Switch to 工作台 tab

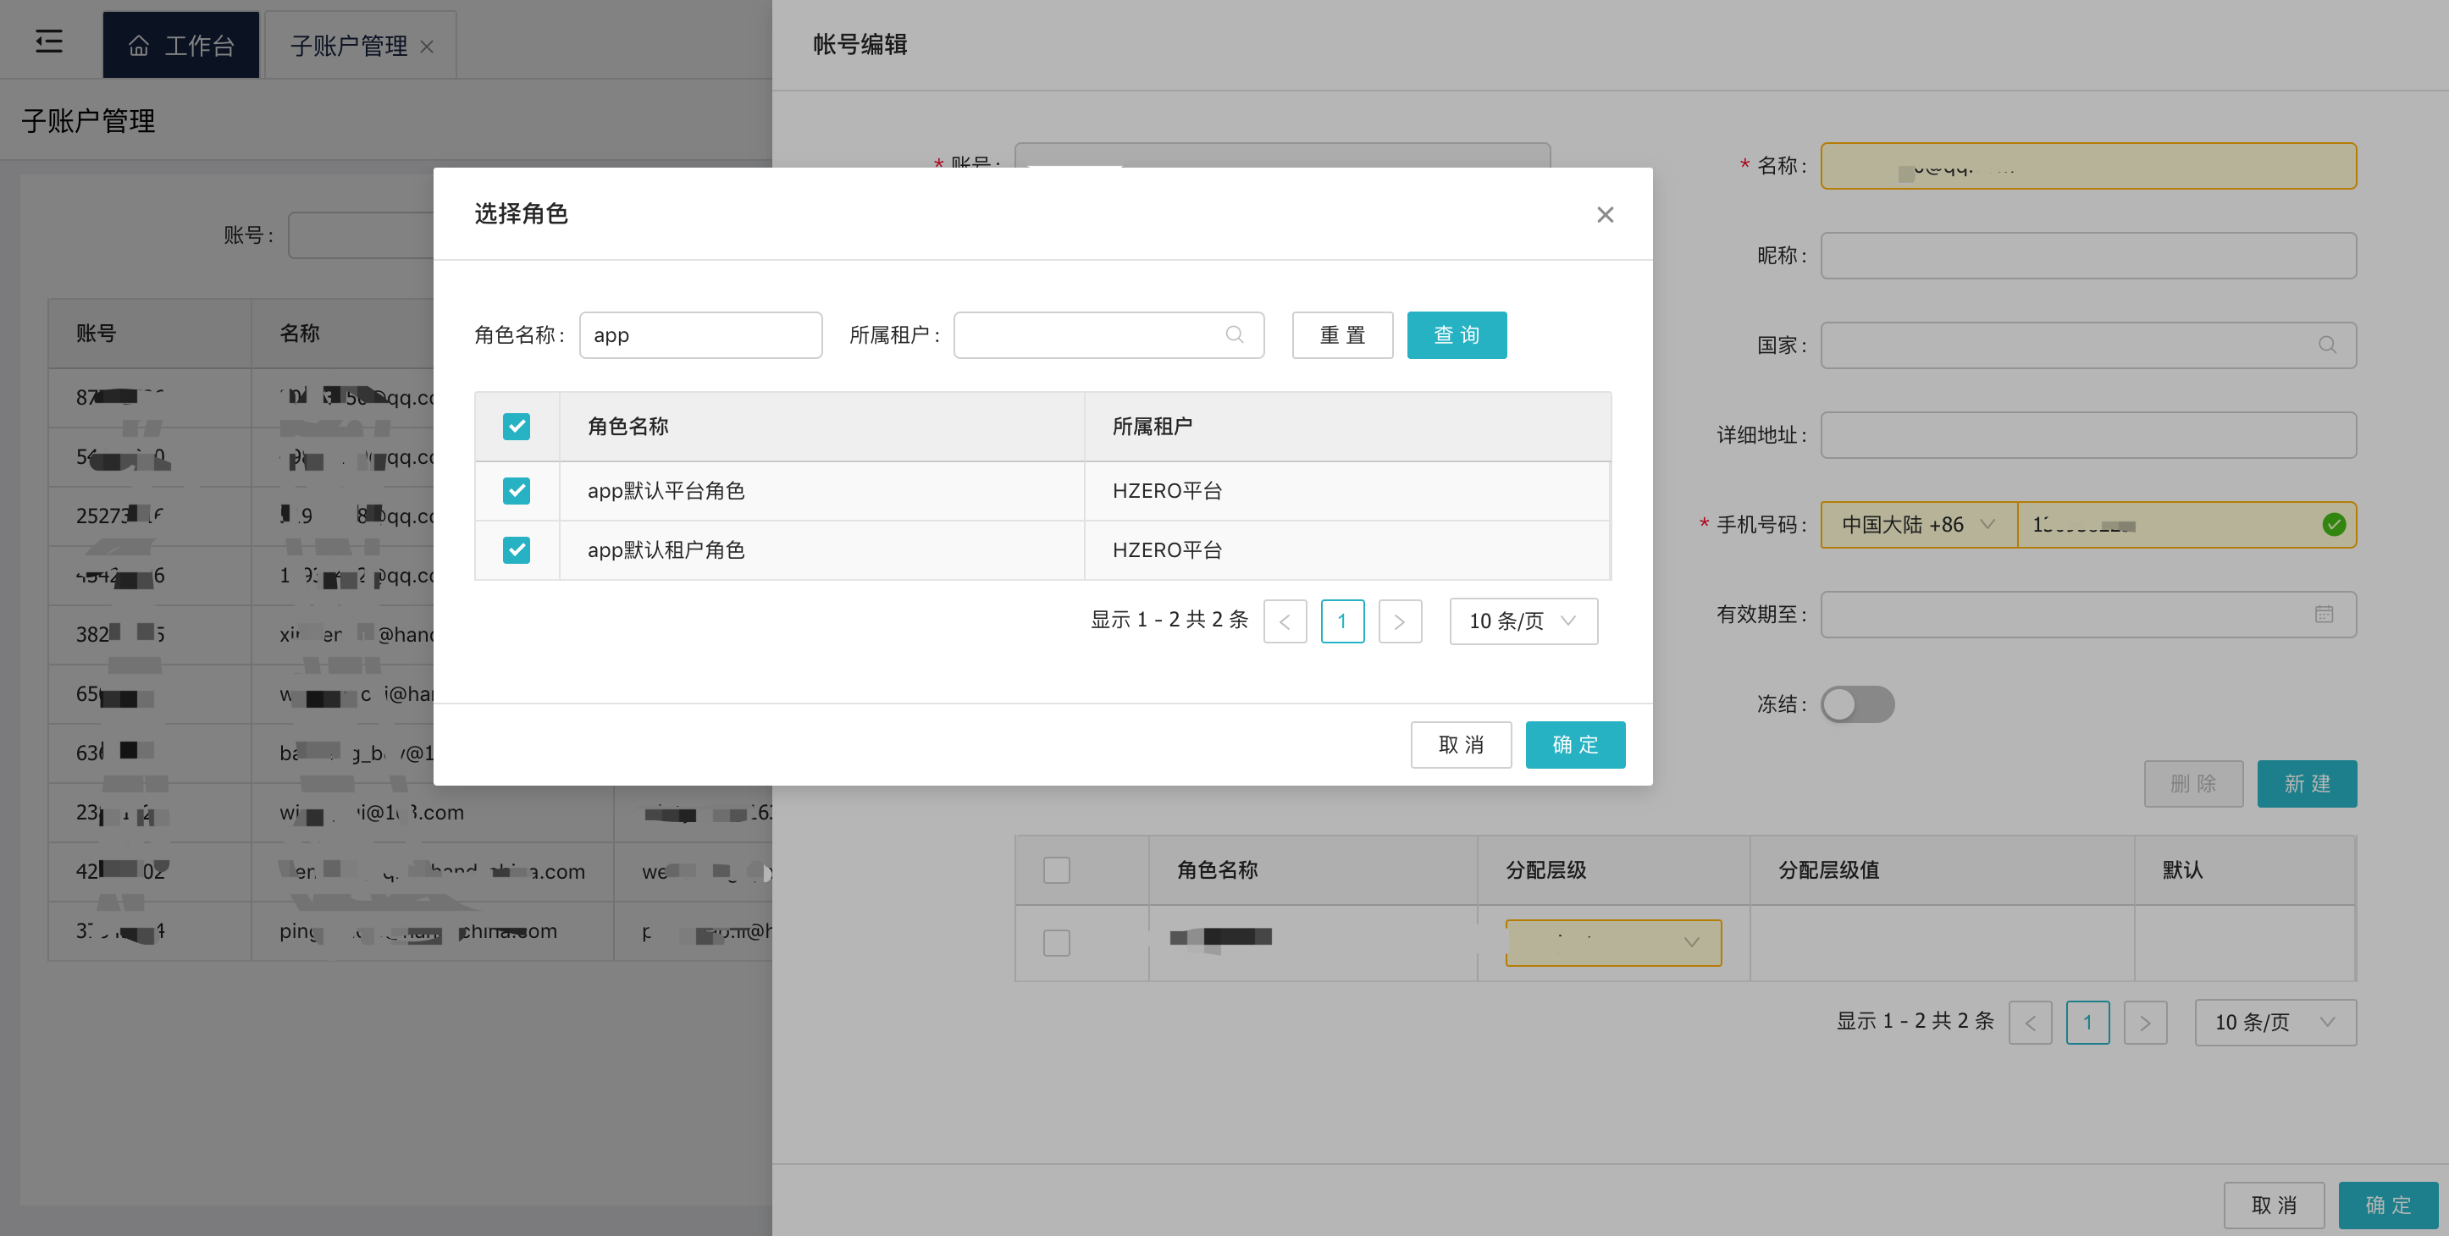point(180,45)
